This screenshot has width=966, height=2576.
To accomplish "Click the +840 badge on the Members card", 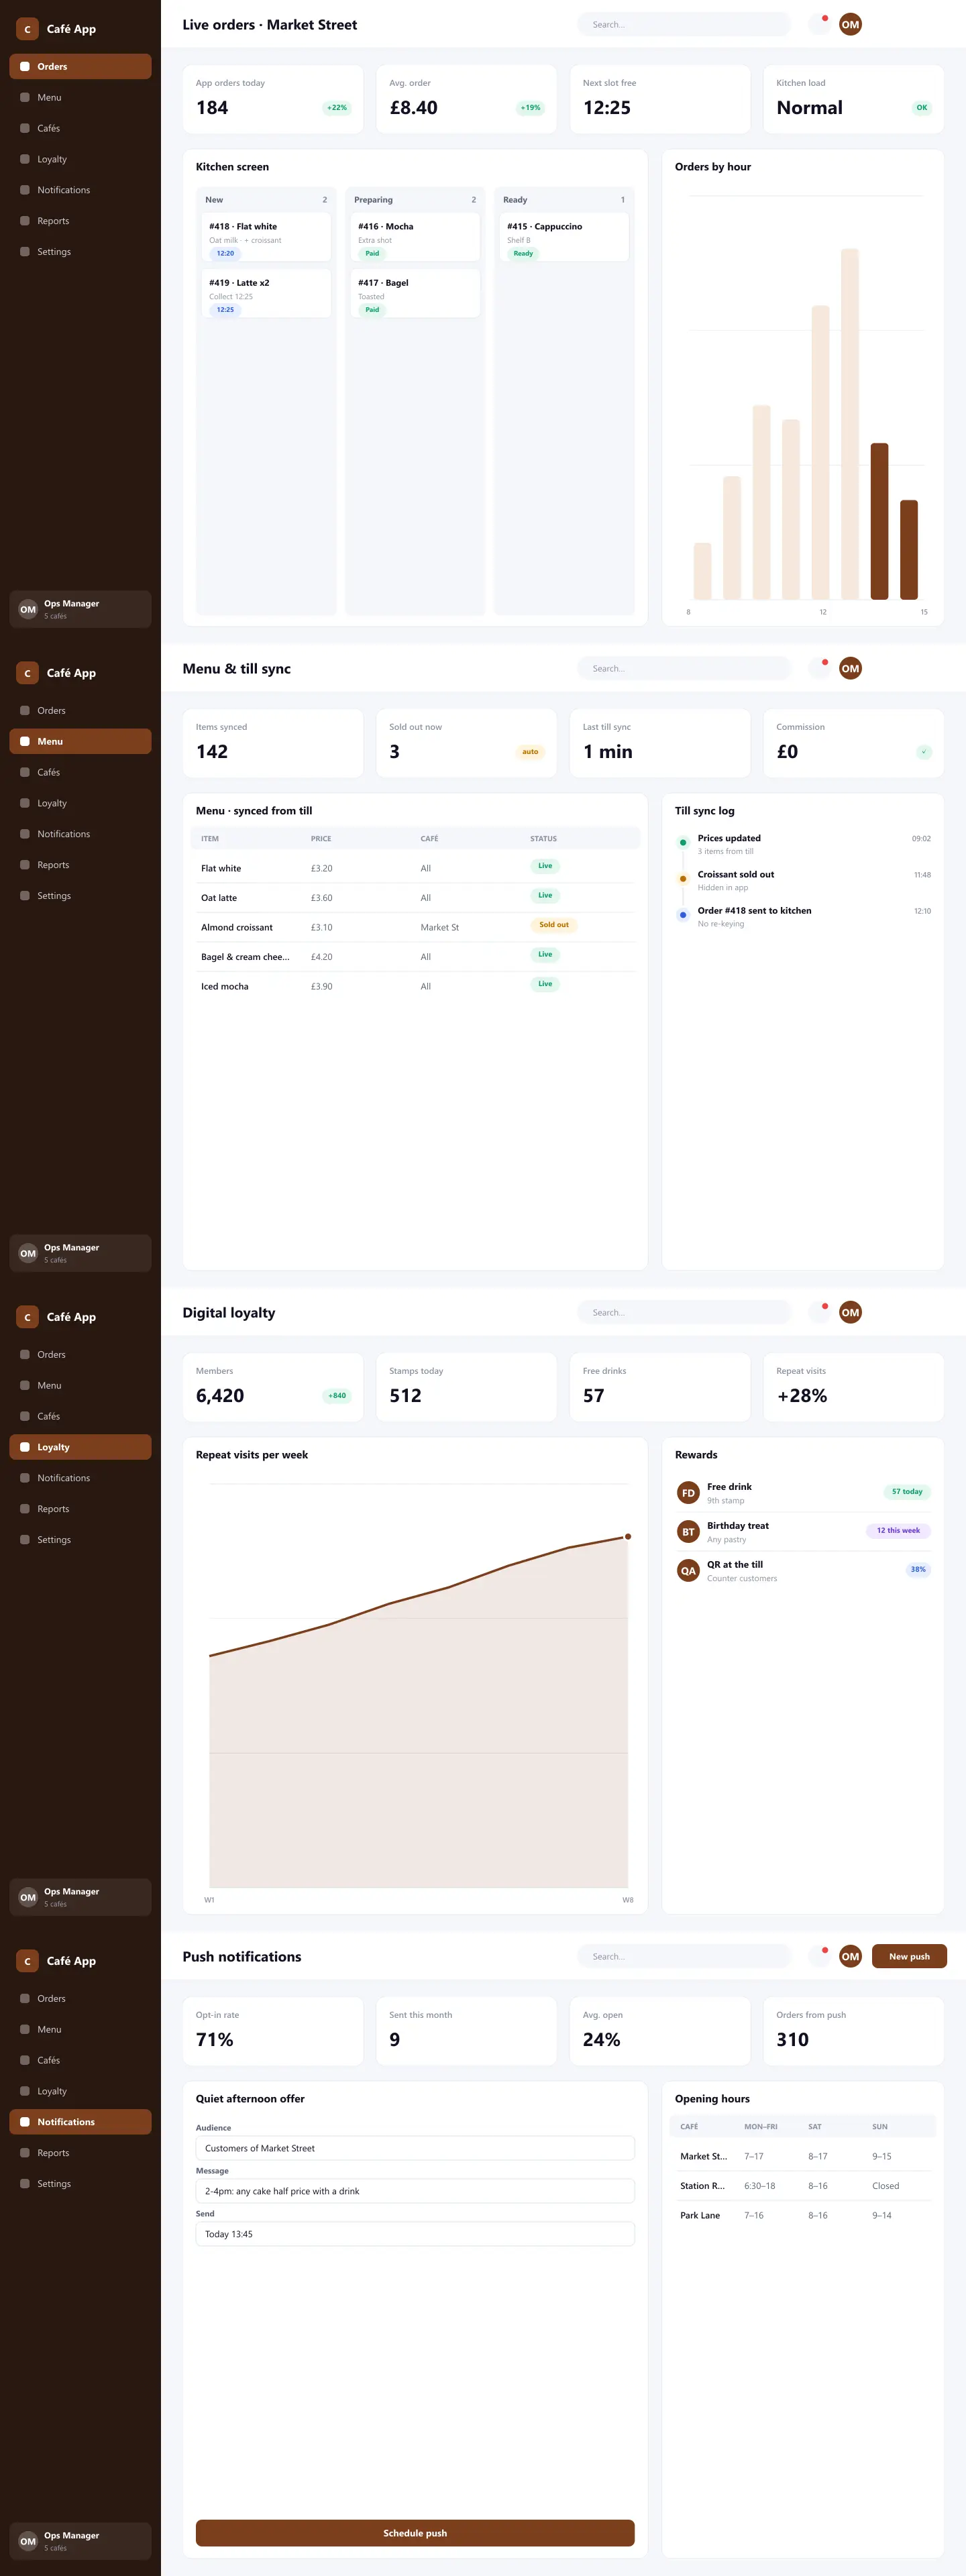I will (x=337, y=1396).
